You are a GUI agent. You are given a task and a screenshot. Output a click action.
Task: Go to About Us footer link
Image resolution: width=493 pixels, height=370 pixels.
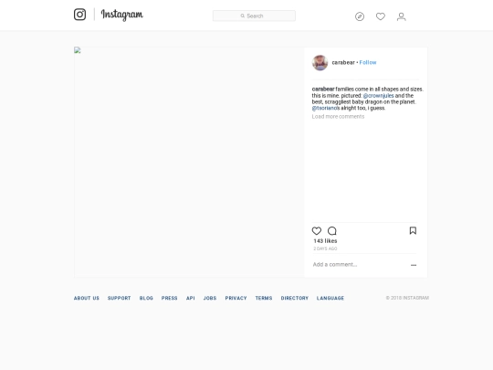coord(87,298)
